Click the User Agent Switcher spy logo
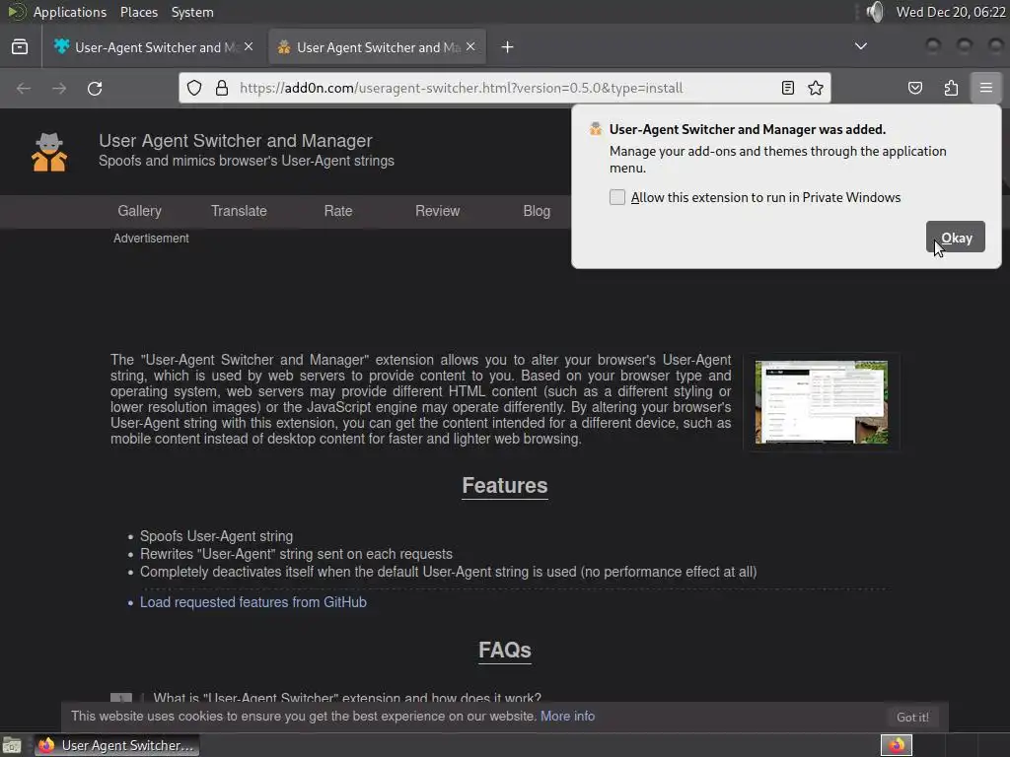The height and width of the screenshot is (757, 1010). click(x=49, y=152)
